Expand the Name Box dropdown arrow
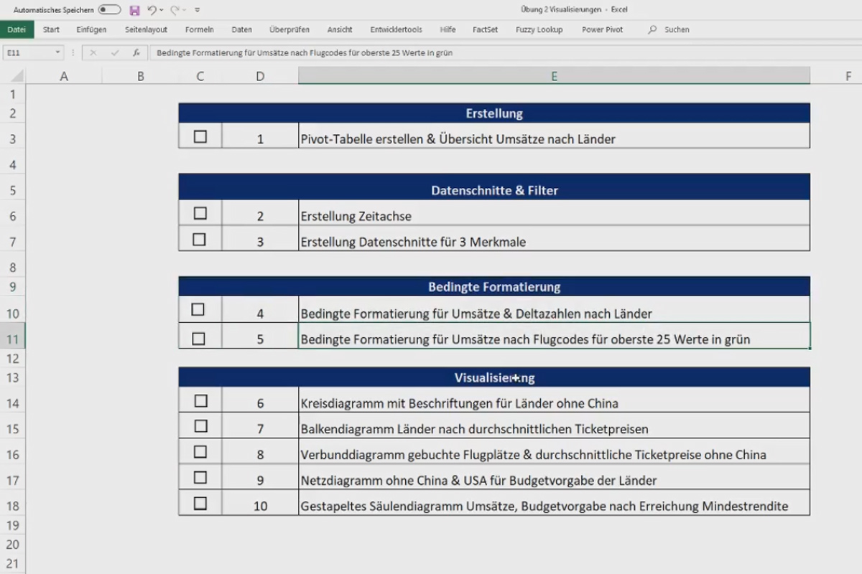 point(57,52)
